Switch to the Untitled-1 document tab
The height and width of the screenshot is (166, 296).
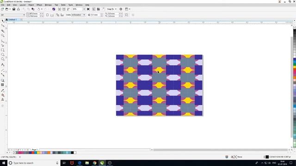(12, 19)
